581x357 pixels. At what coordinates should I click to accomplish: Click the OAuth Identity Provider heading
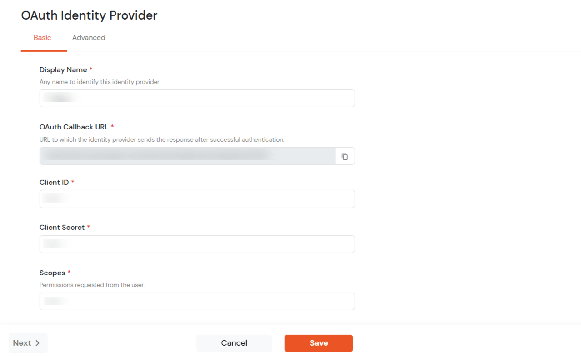click(89, 15)
